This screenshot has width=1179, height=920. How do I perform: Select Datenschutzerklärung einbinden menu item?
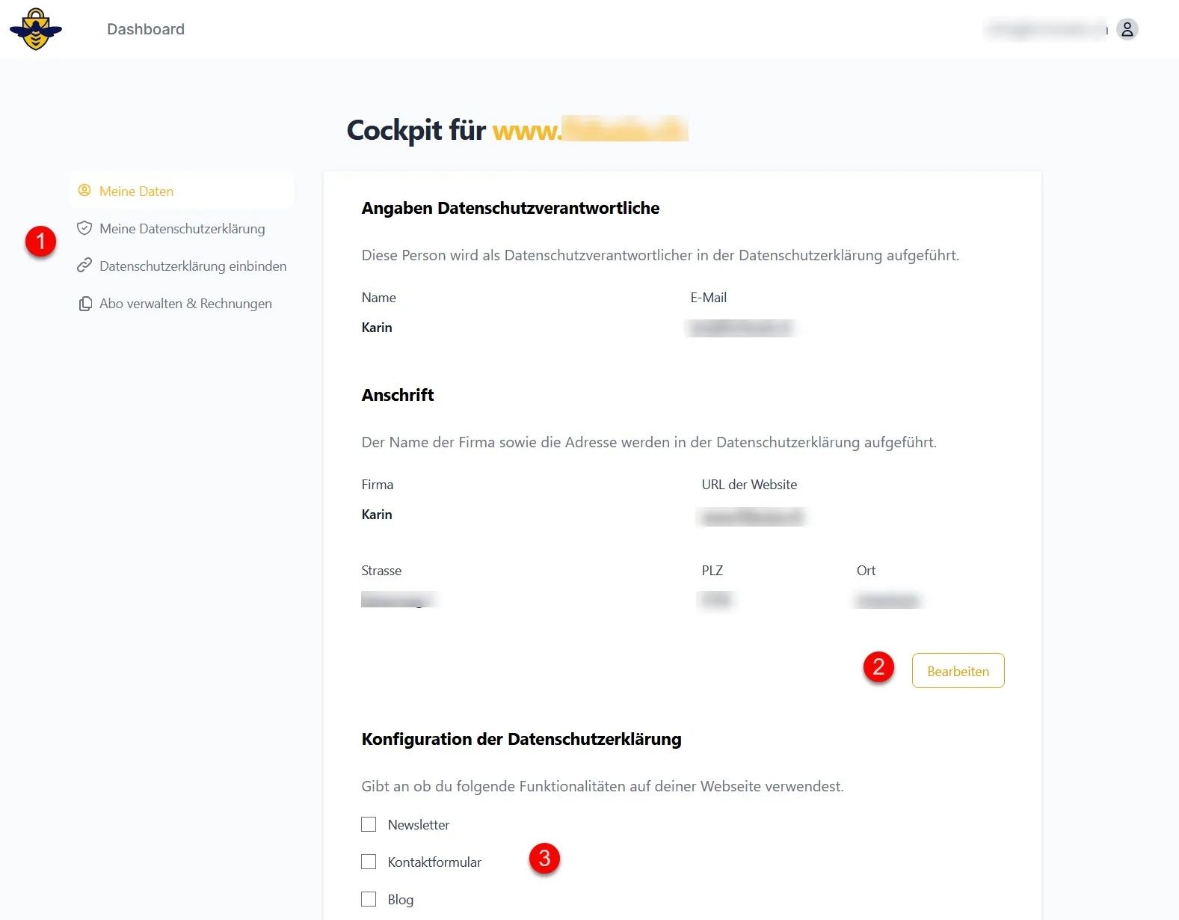182,266
